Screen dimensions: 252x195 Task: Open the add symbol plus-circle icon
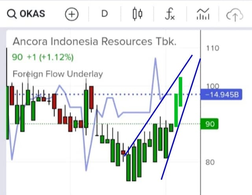72,15
